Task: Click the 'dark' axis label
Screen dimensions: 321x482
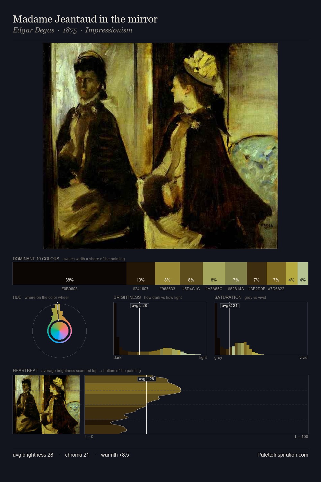Action: (117, 358)
